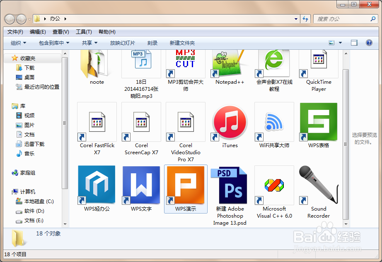This screenshot has height=262, width=382.
Task: Select the QuickTime Player shortcut
Action: point(319,63)
